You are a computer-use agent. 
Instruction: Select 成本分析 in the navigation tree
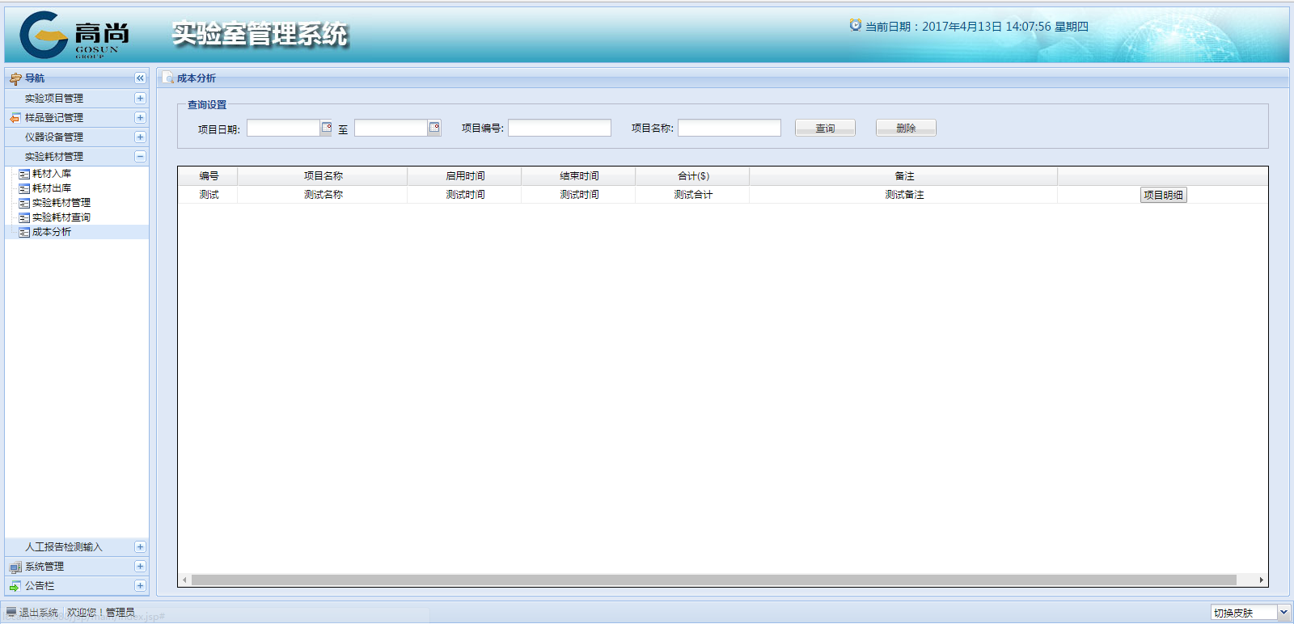(52, 232)
